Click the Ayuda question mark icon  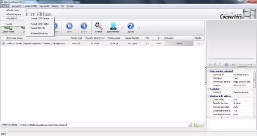coord(131,26)
